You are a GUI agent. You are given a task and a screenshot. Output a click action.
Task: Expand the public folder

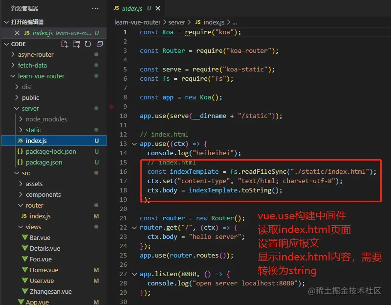[17, 97]
